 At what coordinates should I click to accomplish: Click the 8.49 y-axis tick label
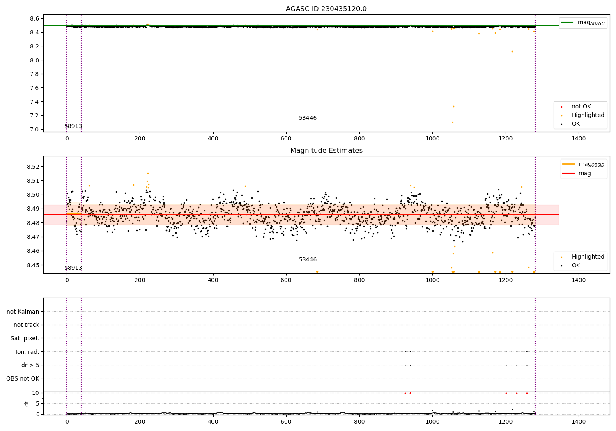coord(33,209)
